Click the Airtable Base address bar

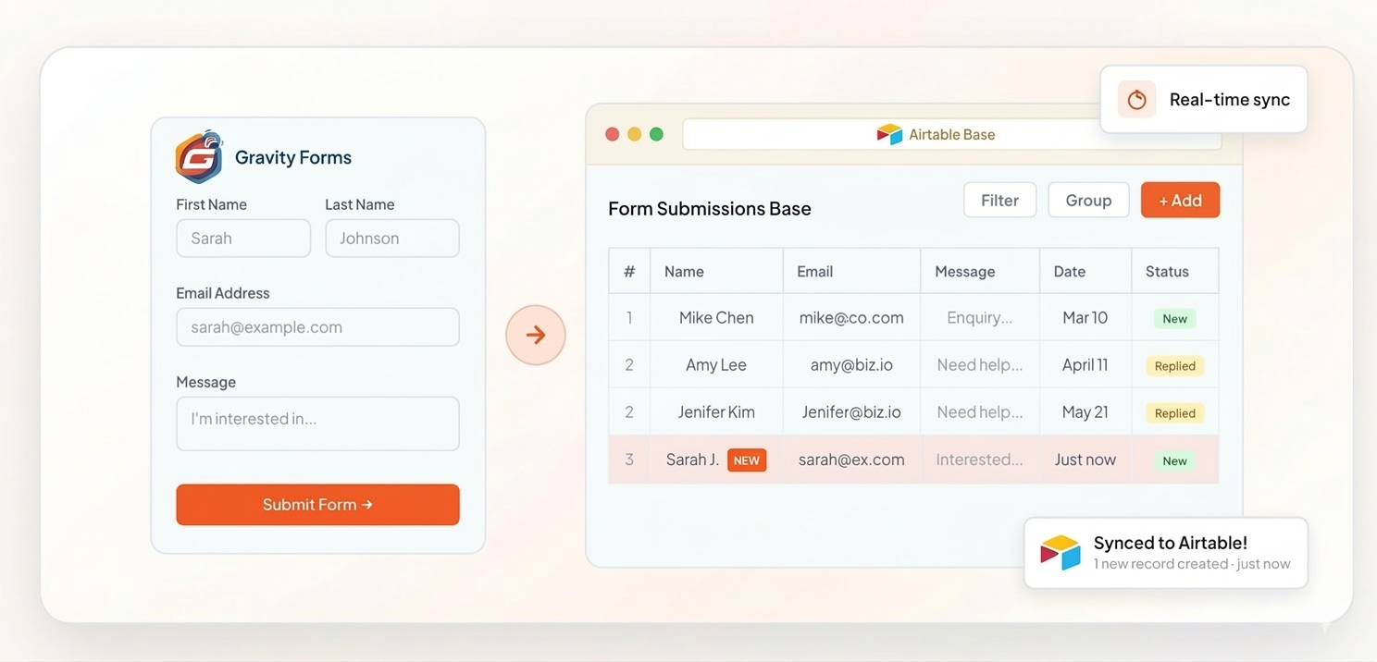(952, 134)
